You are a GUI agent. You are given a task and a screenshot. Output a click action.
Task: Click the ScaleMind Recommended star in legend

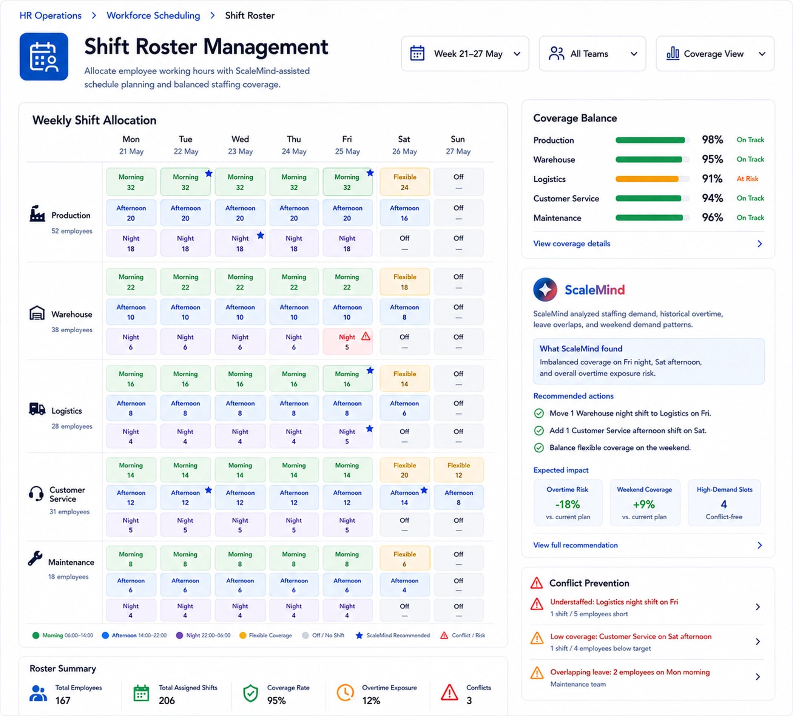pos(359,635)
